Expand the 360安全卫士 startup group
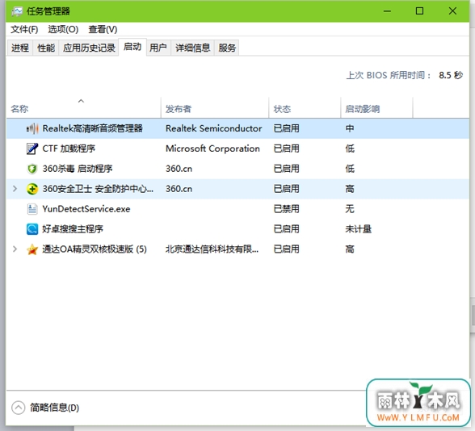The width and height of the screenshot is (475, 431). [x=15, y=189]
